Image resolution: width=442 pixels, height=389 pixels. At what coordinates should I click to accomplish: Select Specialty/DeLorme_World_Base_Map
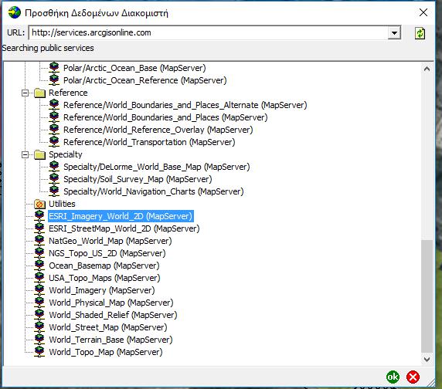click(156, 167)
